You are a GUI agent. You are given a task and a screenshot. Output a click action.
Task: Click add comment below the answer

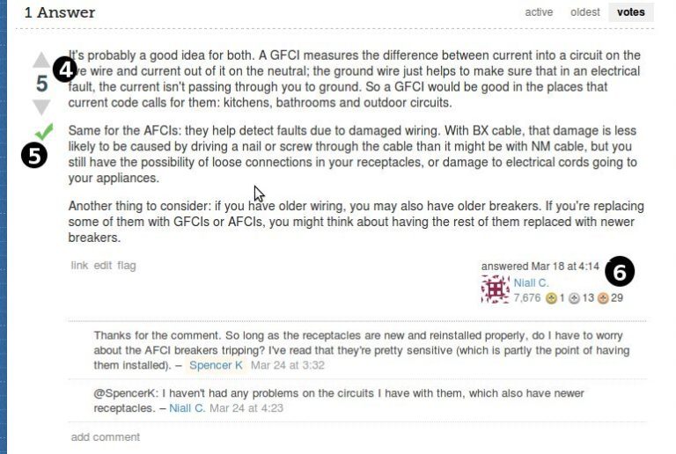tap(106, 436)
